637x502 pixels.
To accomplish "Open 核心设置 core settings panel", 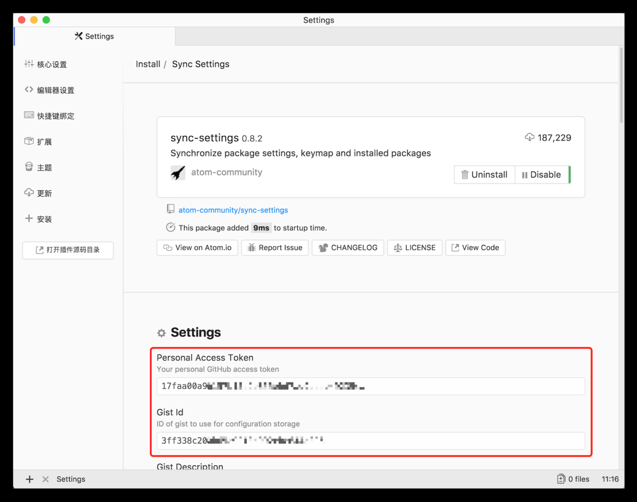I will point(51,64).
